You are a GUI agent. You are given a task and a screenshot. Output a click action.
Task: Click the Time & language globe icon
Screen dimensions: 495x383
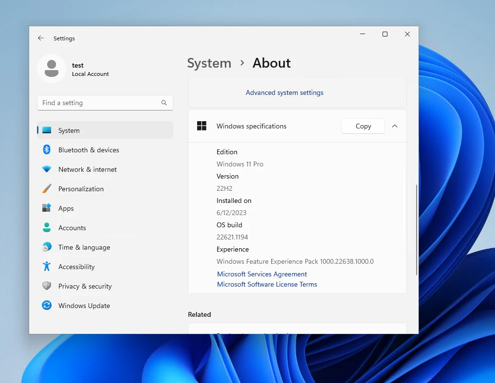(47, 247)
